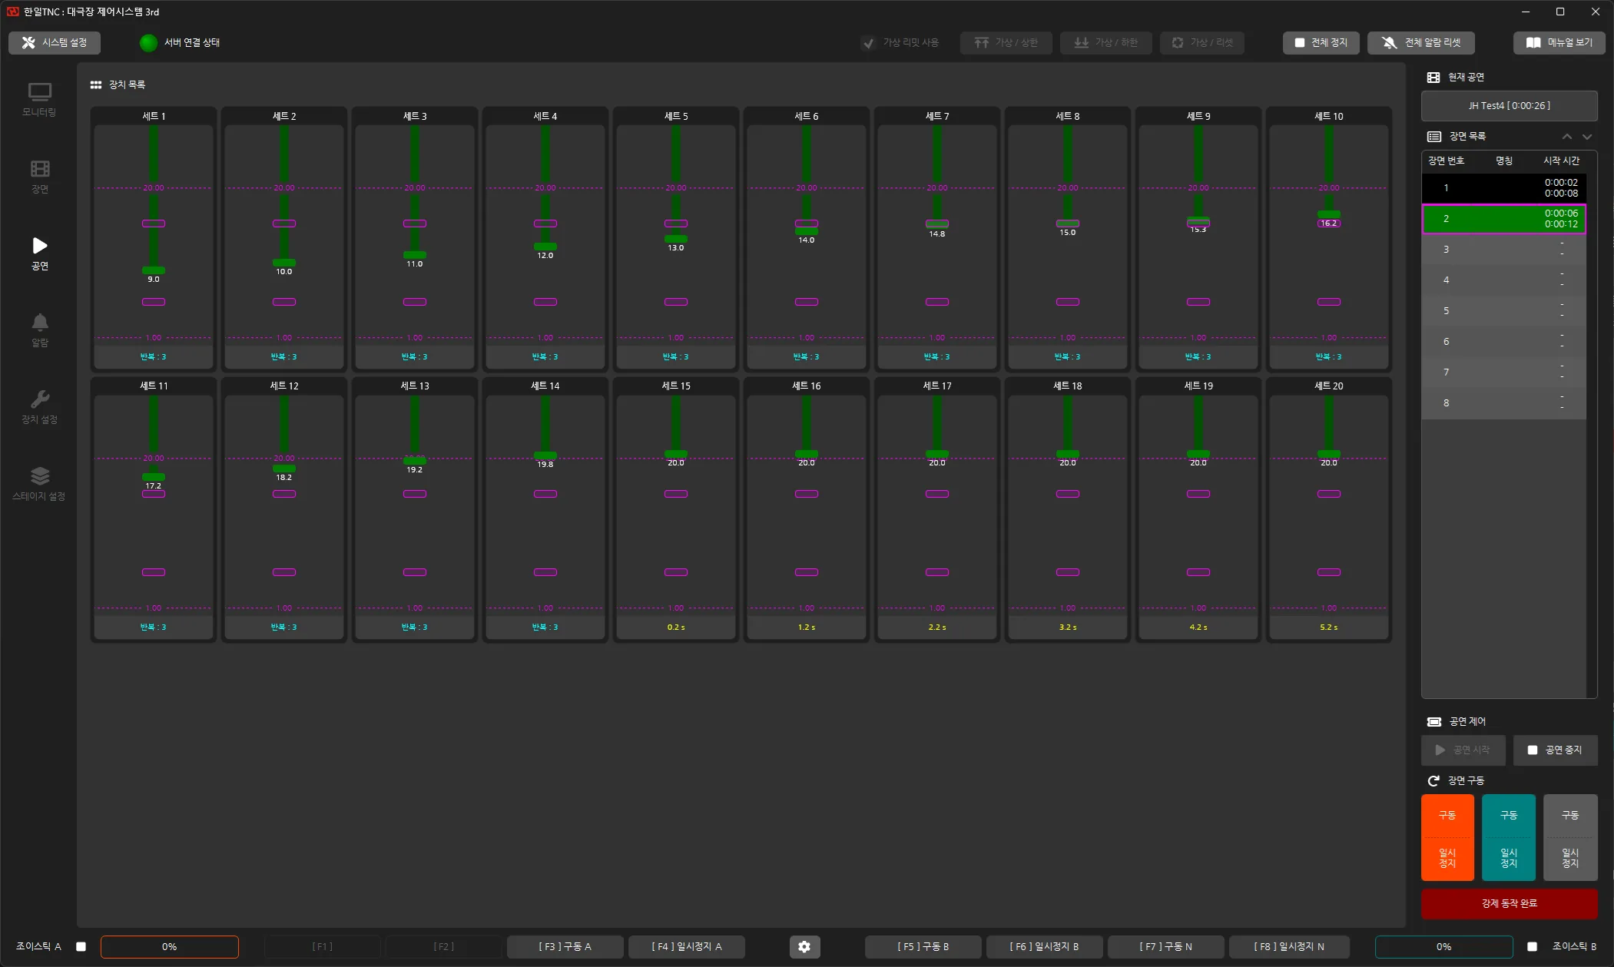
Task: Enable the 조이스틱 B checkbox
Action: coord(1532,947)
